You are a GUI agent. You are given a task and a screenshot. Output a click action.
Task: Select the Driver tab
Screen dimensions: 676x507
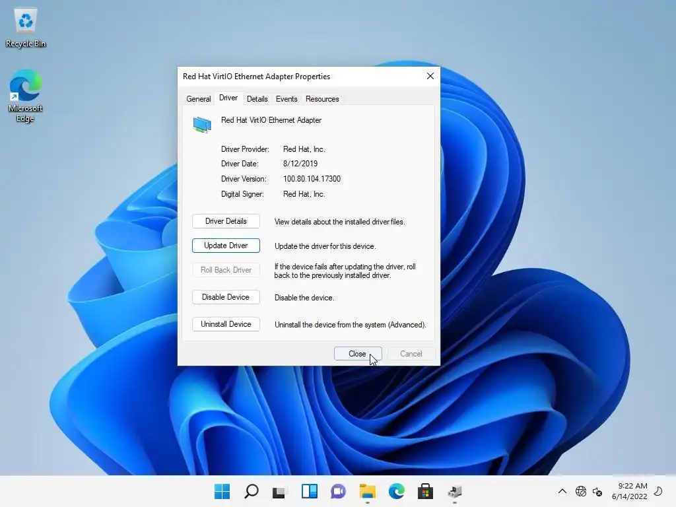pyautogui.click(x=228, y=98)
